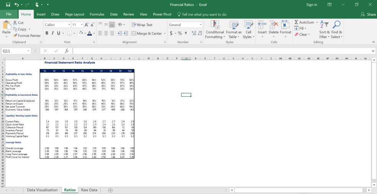Click Merge & Center button
This screenshot has width=377, height=194.
(x=147, y=33)
